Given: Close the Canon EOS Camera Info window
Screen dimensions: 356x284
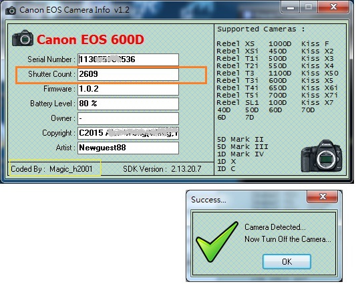Looking at the screenshot, I should (333, 7).
